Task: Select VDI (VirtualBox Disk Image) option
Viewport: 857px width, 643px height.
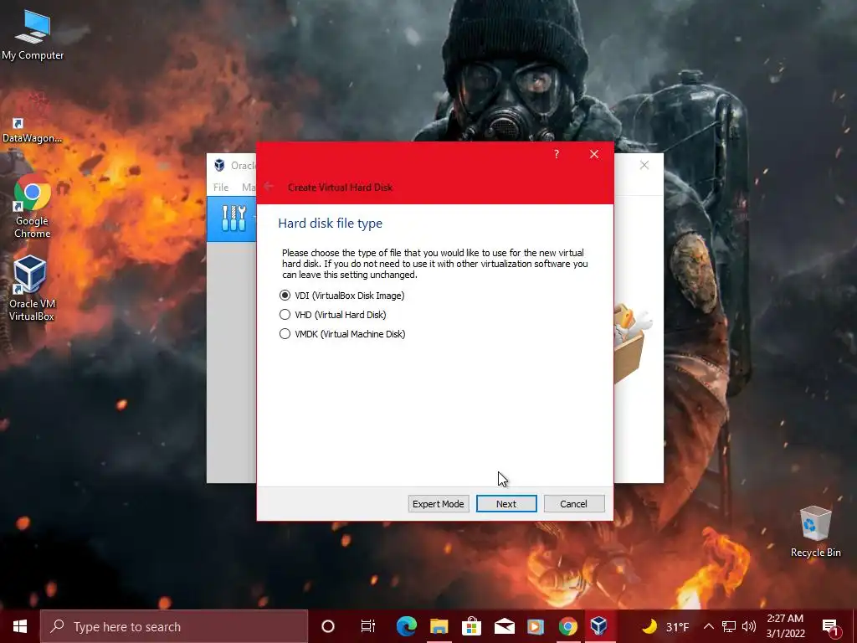Action: [341, 296]
